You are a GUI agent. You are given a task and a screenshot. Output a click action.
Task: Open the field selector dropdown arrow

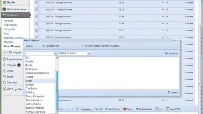coord(55,53)
